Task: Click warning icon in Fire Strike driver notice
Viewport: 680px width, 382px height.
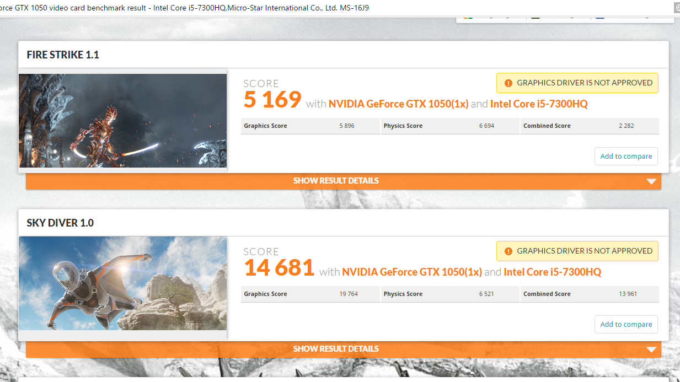Action: [x=508, y=83]
